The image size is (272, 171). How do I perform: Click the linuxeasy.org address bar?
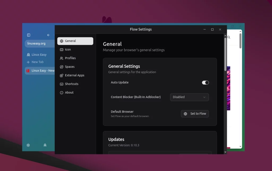(39, 43)
